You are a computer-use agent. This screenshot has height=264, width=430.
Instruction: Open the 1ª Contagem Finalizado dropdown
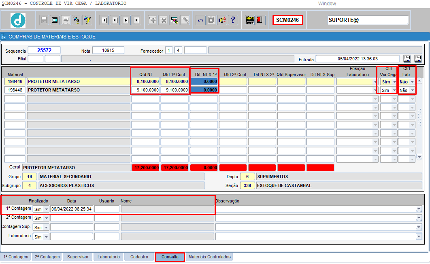coord(46,209)
